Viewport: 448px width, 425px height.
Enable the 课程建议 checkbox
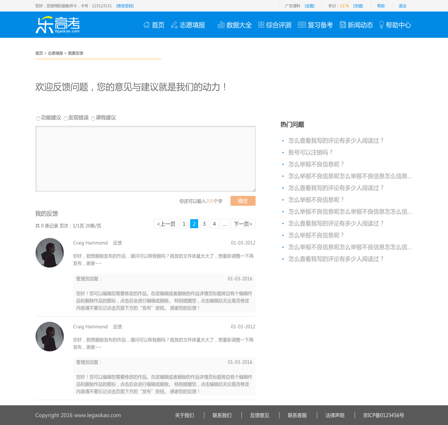point(93,119)
